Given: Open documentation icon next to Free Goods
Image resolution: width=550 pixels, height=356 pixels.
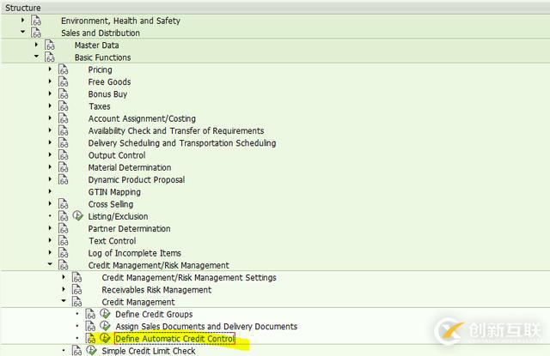Looking at the screenshot, I should (63, 81).
